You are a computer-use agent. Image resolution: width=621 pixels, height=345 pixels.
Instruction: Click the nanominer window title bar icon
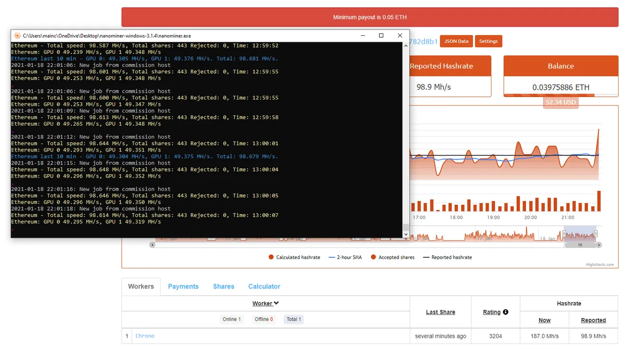click(x=17, y=35)
